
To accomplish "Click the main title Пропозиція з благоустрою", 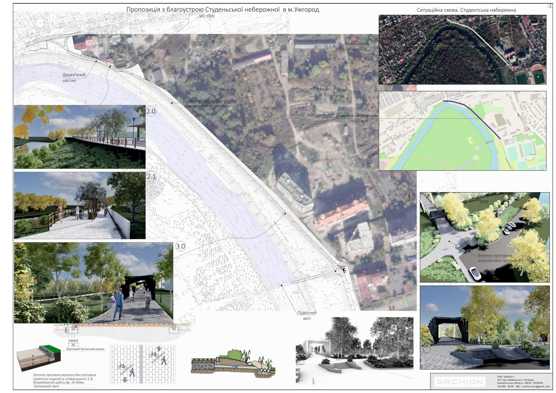I will (x=223, y=10).
